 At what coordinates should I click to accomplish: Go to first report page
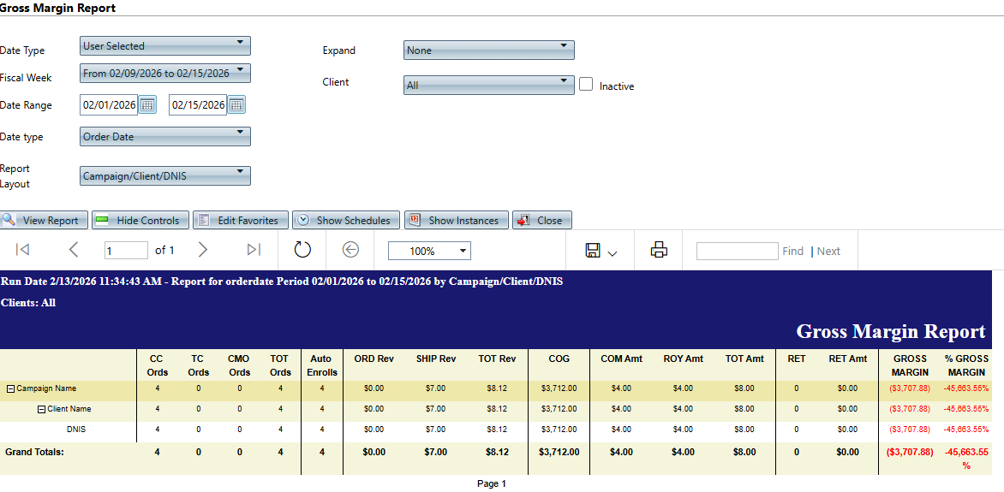click(x=23, y=250)
